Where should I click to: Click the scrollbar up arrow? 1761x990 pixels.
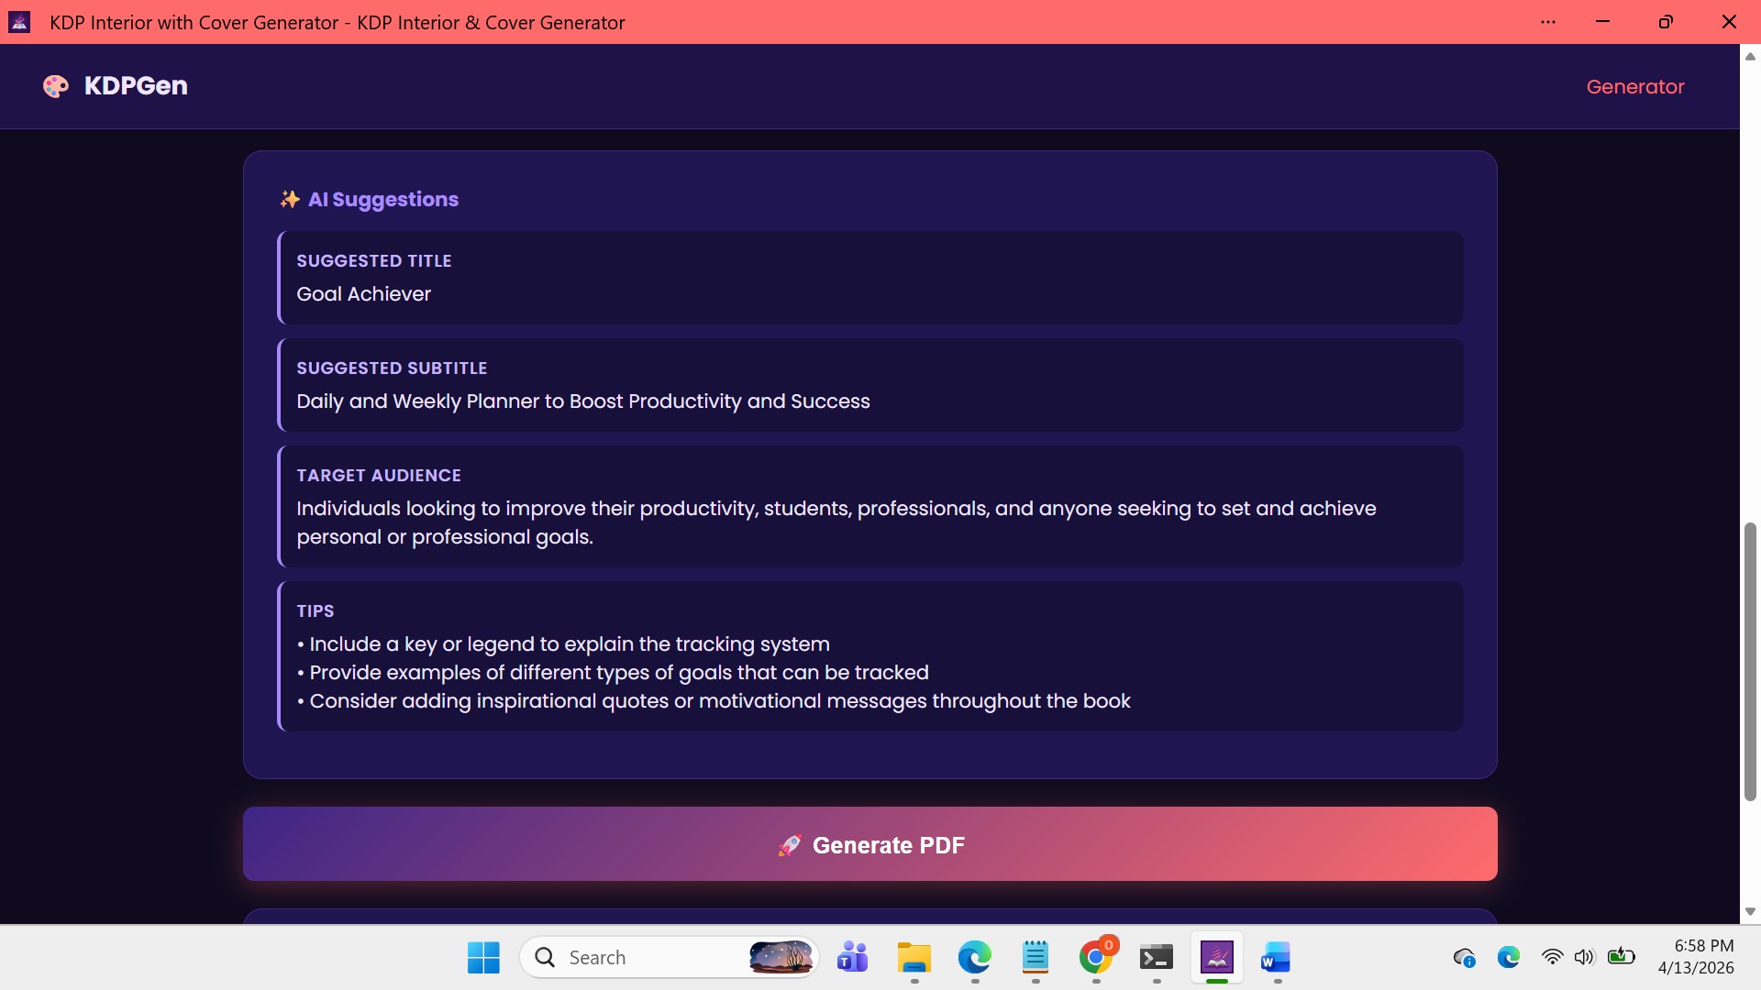coord(1750,56)
